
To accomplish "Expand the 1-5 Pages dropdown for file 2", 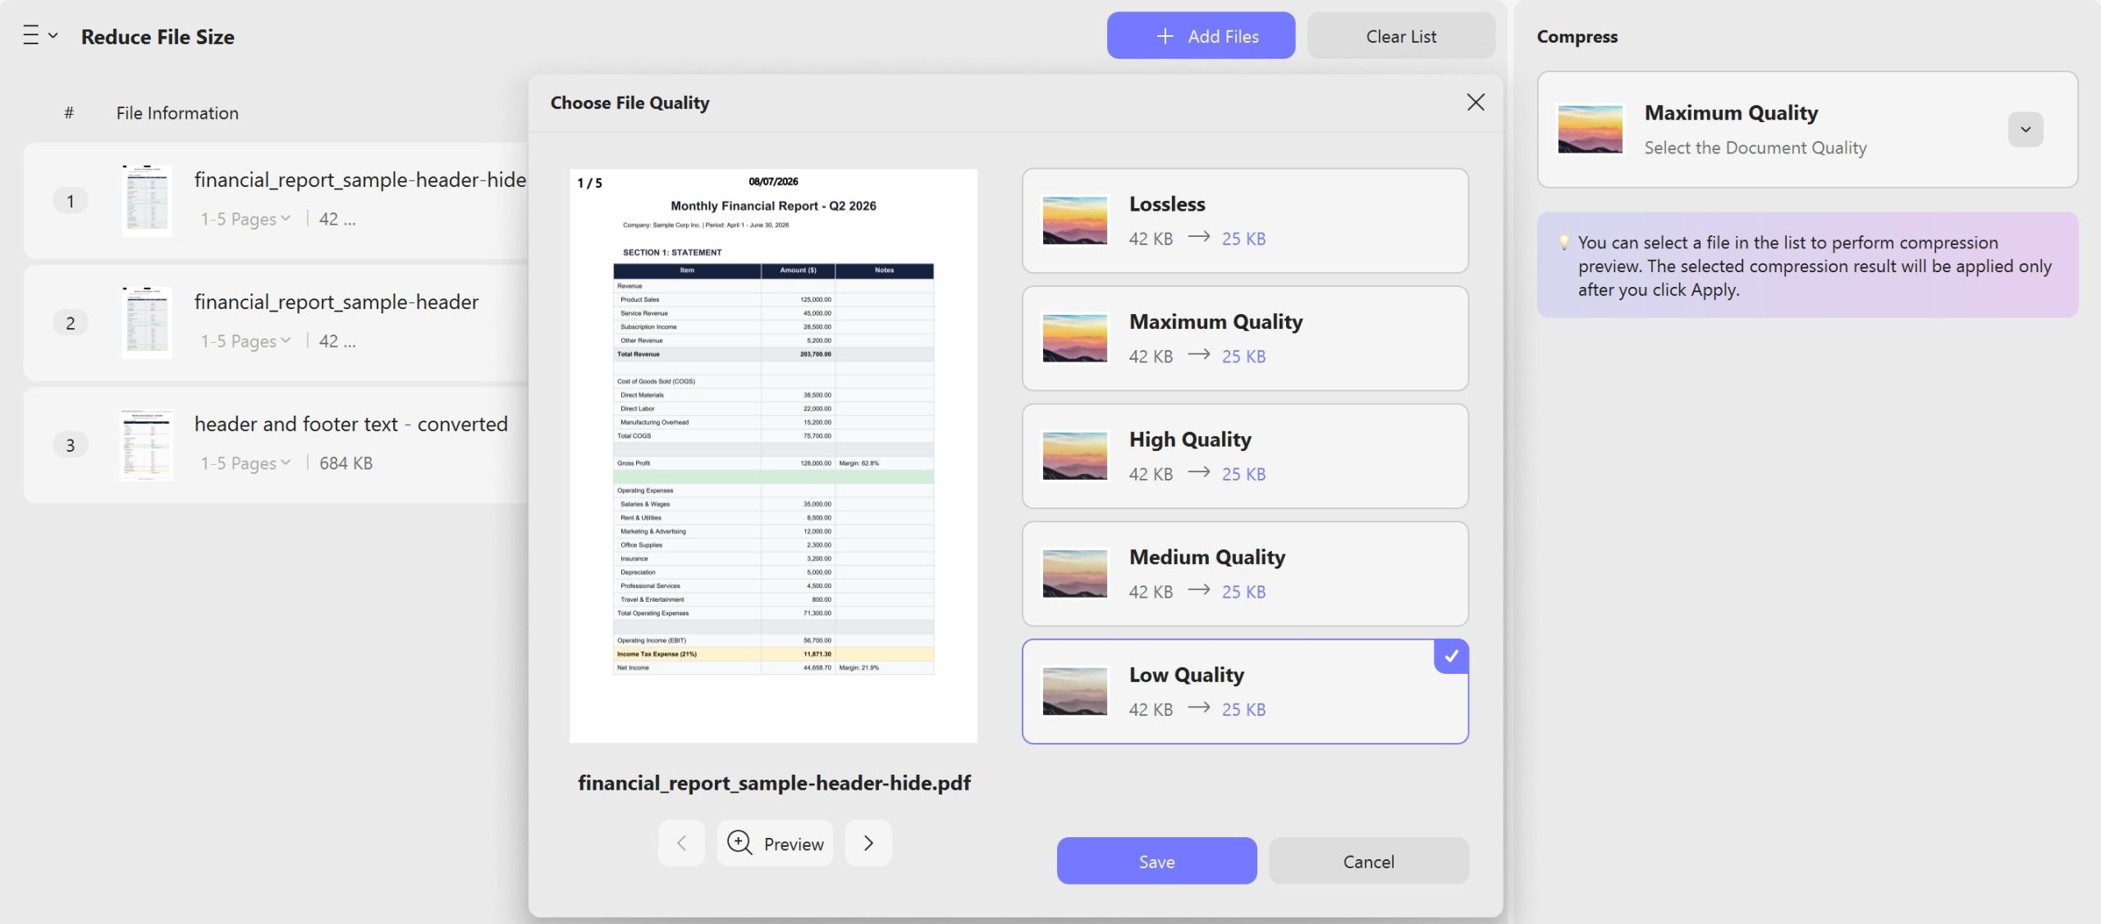I will pyautogui.click(x=245, y=340).
